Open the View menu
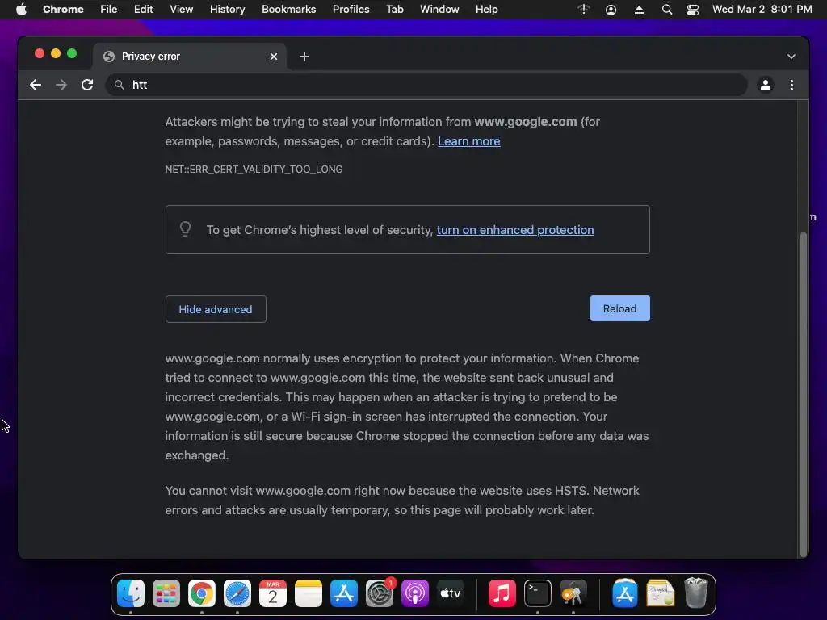Screen dimensions: 827x620 click(x=182, y=10)
